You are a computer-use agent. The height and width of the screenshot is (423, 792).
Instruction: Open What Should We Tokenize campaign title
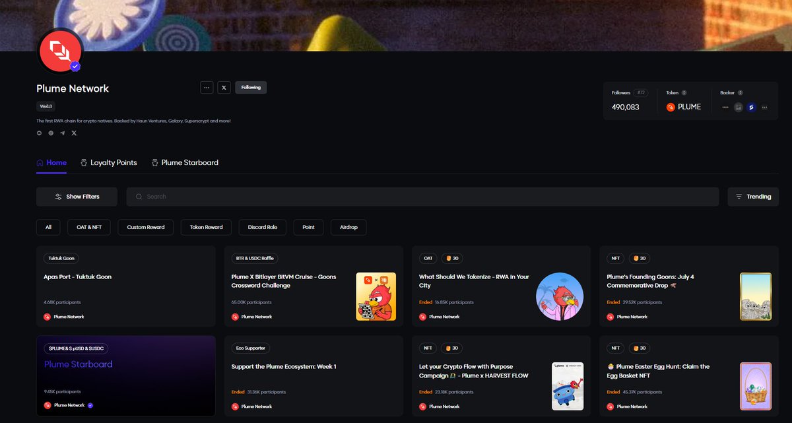(474, 281)
